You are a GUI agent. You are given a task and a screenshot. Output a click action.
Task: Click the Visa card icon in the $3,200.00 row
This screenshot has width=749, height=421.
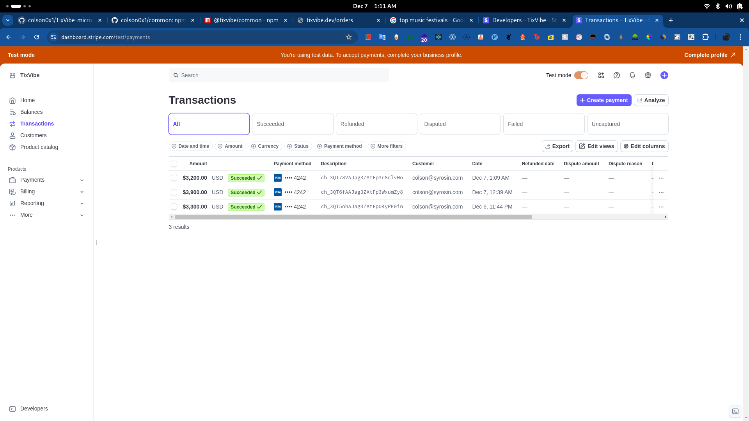coord(278,178)
